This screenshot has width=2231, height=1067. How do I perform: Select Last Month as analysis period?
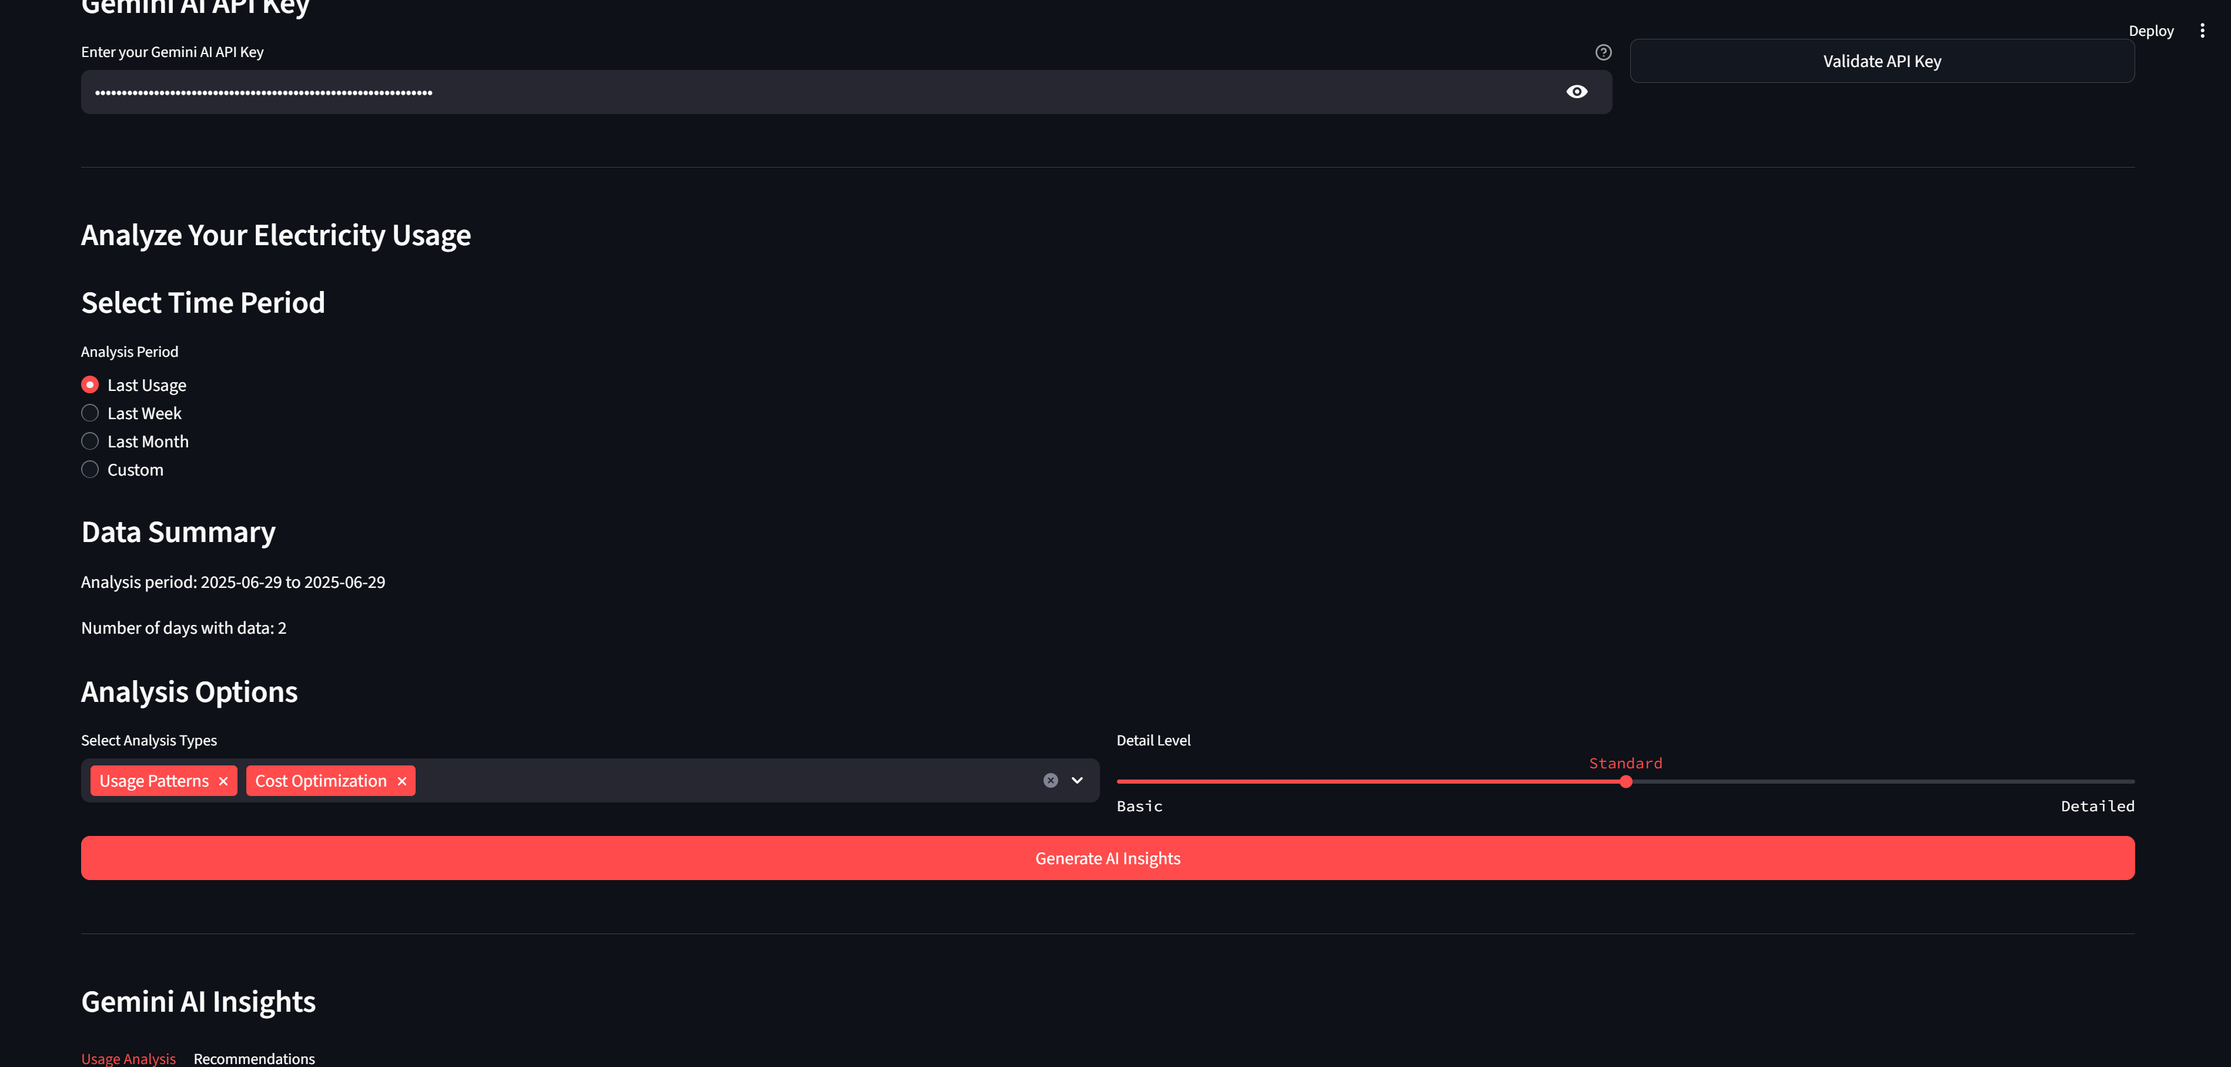pyautogui.click(x=90, y=441)
